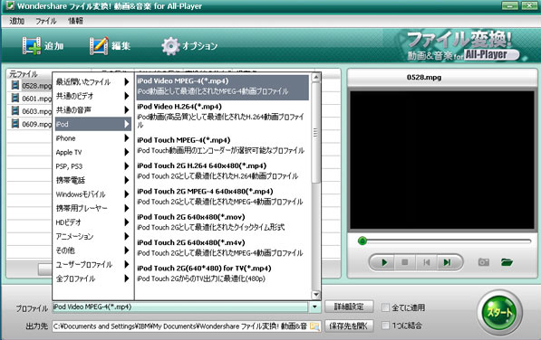Click the プロファイル combo box field

pos(179,307)
